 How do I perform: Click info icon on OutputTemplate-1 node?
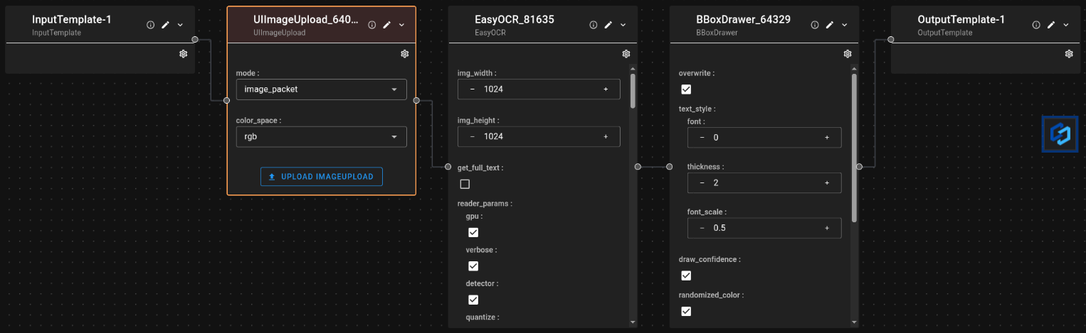click(1035, 25)
